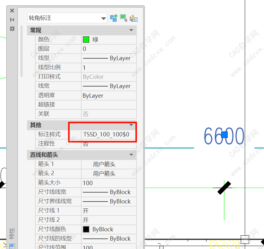Toggle the 注释性 property value
264x249 pixels.
coord(109,144)
